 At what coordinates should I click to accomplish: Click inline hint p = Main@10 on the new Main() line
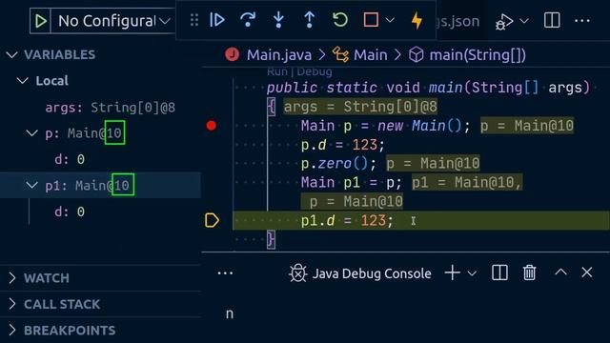527,126
